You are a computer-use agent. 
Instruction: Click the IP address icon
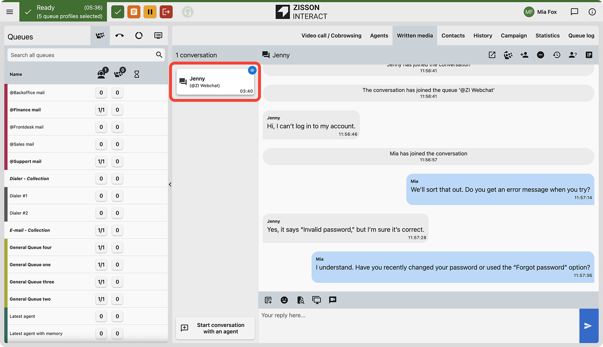(589, 55)
